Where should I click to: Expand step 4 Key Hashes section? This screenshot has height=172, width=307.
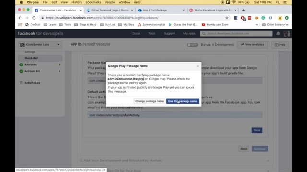click(x=268, y=161)
